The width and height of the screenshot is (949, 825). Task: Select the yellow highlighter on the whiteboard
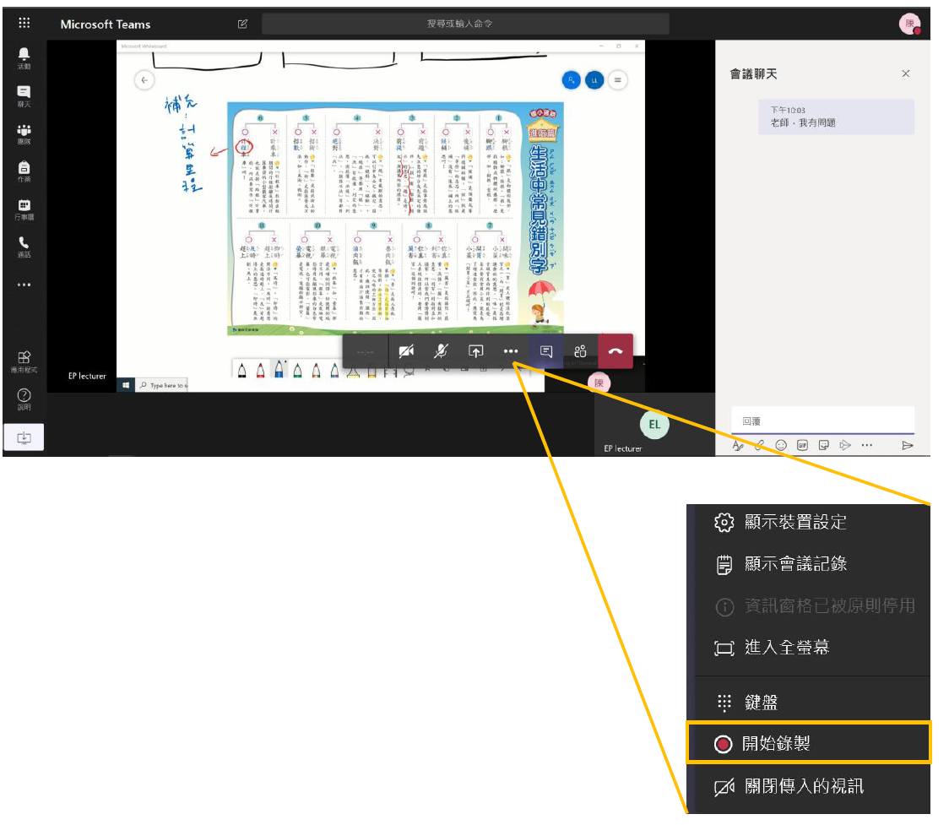(354, 371)
